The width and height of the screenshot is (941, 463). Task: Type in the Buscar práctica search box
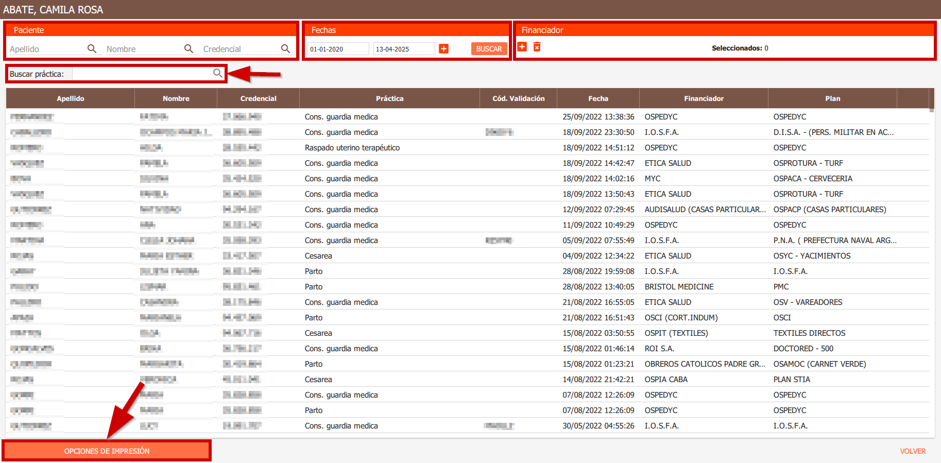pyautogui.click(x=142, y=74)
